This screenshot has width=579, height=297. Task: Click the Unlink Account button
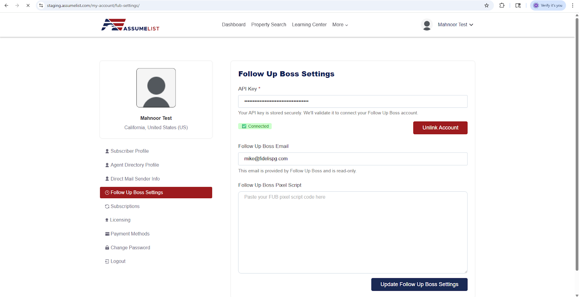[440, 128]
